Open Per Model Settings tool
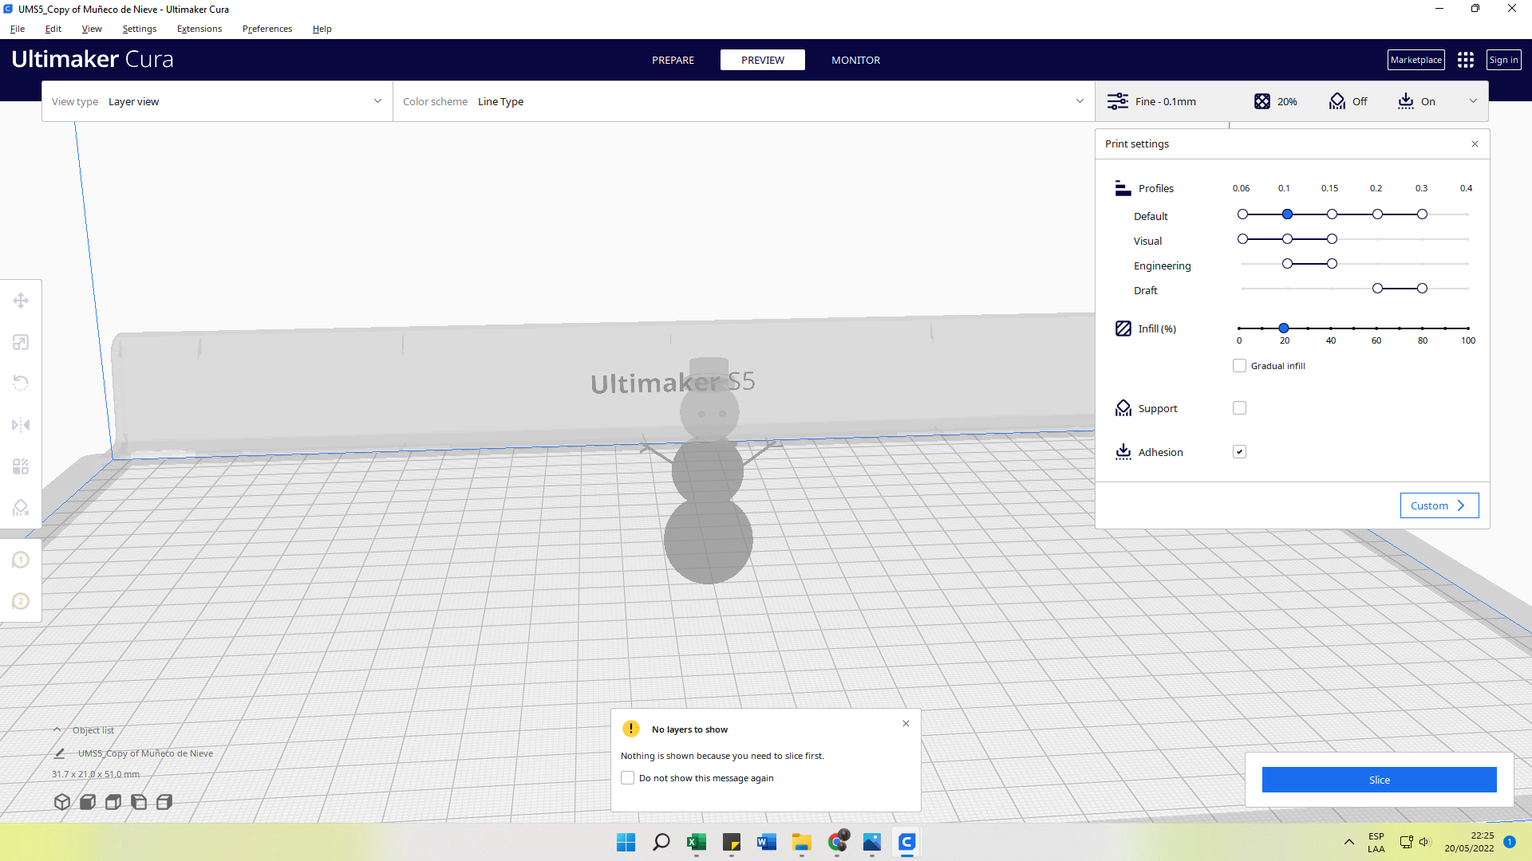The width and height of the screenshot is (1532, 861). tap(21, 466)
